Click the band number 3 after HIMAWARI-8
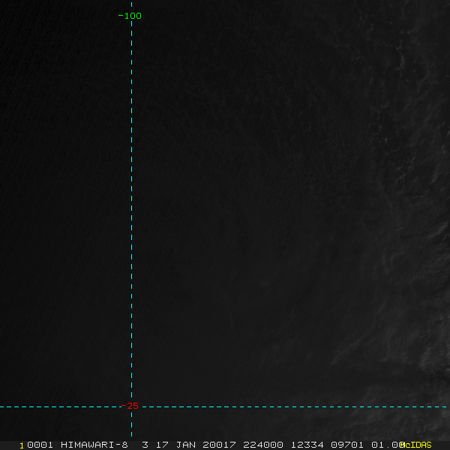The width and height of the screenshot is (450, 450). tap(145, 445)
